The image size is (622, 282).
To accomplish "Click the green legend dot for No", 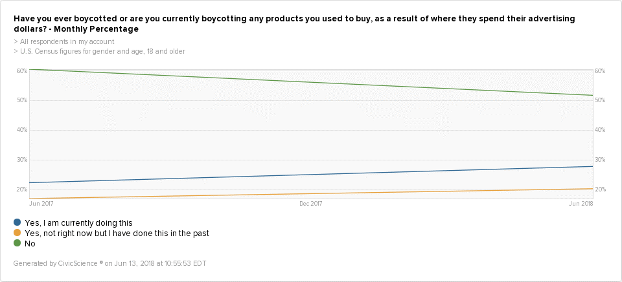I will click(17, 243).
